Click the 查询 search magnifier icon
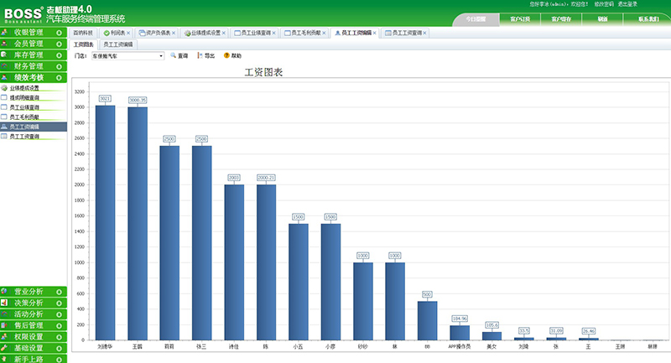The height and width of the screenshot is (363, 671). [x=173, y=55]
